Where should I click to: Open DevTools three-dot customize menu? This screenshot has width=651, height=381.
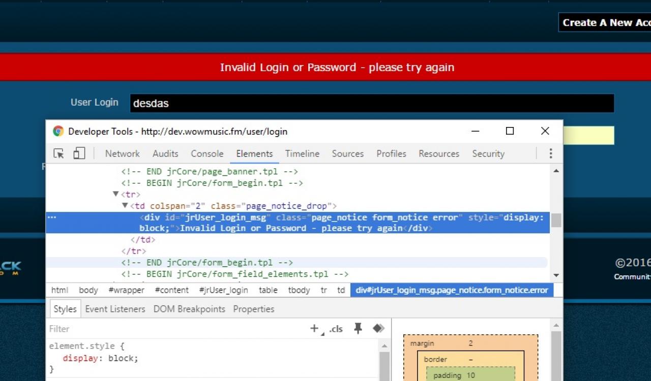(550, 153)
